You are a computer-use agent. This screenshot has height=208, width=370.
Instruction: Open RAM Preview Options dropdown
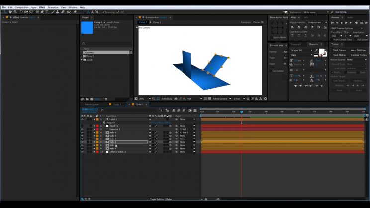[347, 28]
